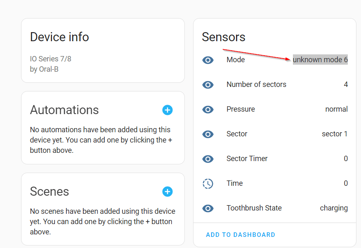Click the Scenes card heading
Image resolution: width=361 pixels, height=248 pixels.
(x=49, y=192)
